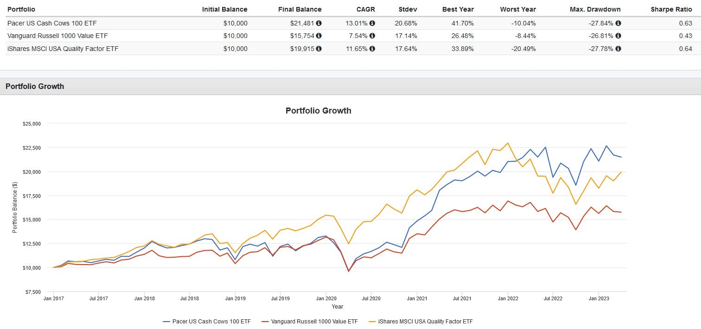Click the Stdev column header
The height and width of the screenshot is (329, 701).
pyautogui.click(x=408, y=9)
